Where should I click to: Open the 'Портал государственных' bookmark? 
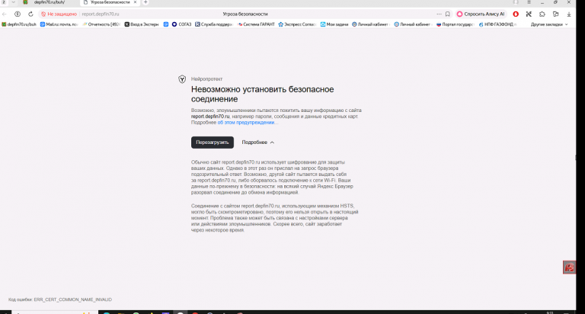point(456,24)
